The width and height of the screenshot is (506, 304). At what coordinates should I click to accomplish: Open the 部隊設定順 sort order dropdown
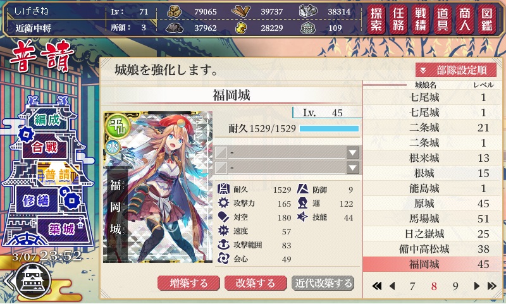[455, 70]
